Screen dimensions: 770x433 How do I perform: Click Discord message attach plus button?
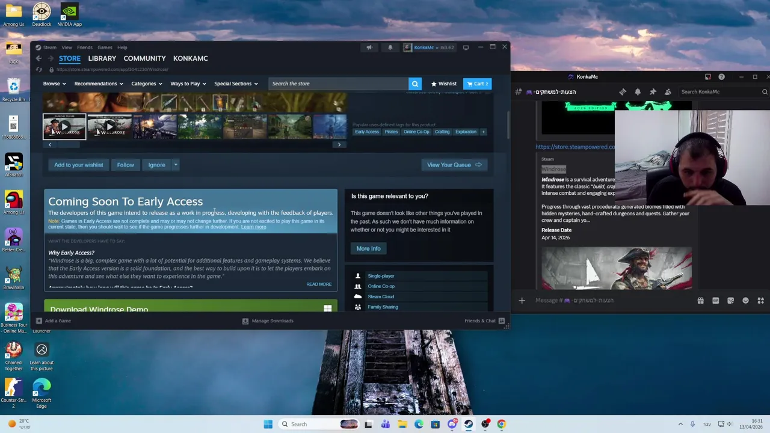(522, 300)
